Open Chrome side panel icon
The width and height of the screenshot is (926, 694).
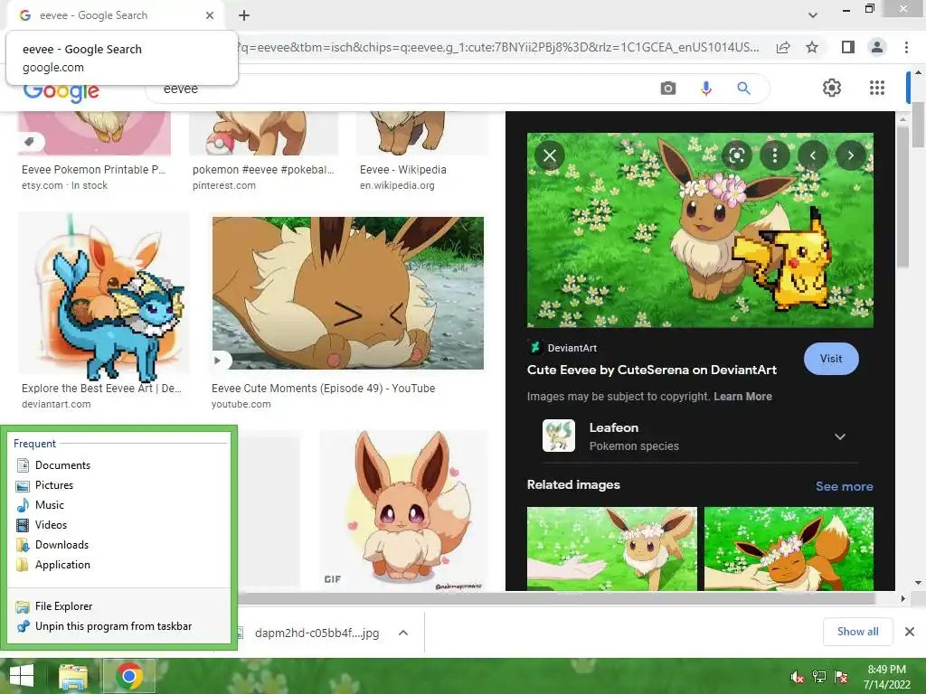coord(848,47)
